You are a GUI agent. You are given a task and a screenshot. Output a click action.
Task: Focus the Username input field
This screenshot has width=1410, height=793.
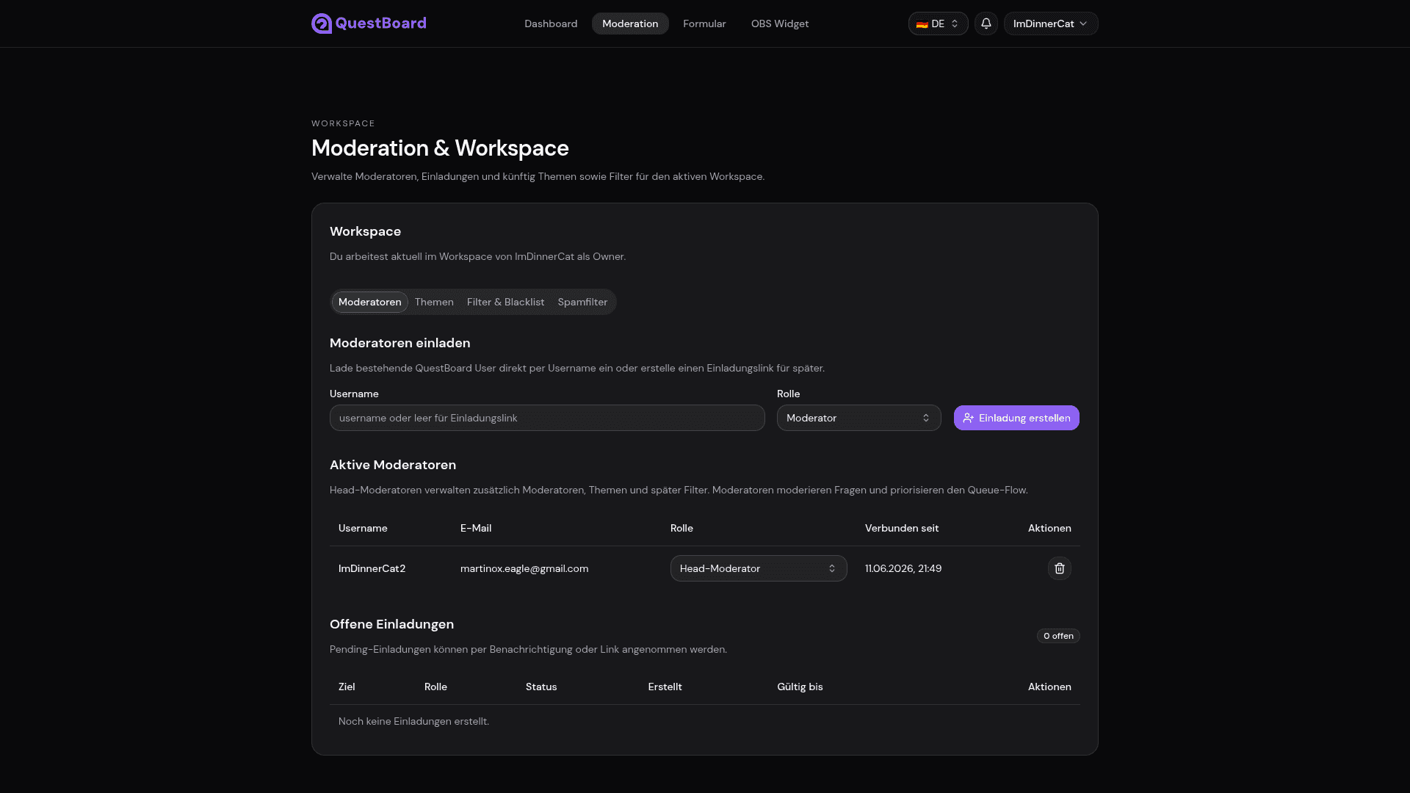click(547, 418)
